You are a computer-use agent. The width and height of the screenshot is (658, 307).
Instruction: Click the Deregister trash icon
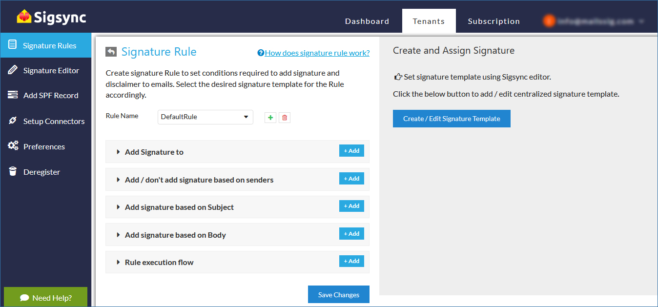pos(12,172)
